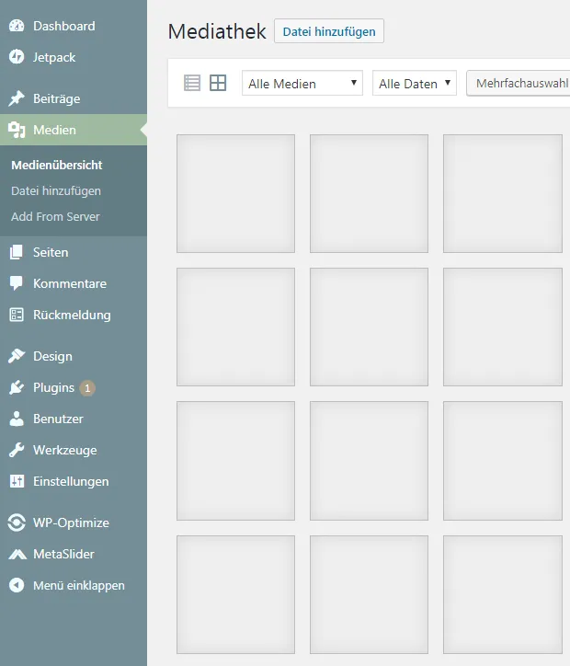The height and width of the screenshot is (666, 570).
Task: Open Datei hinzufügen submenu link
Action: (x=56, y=191)
